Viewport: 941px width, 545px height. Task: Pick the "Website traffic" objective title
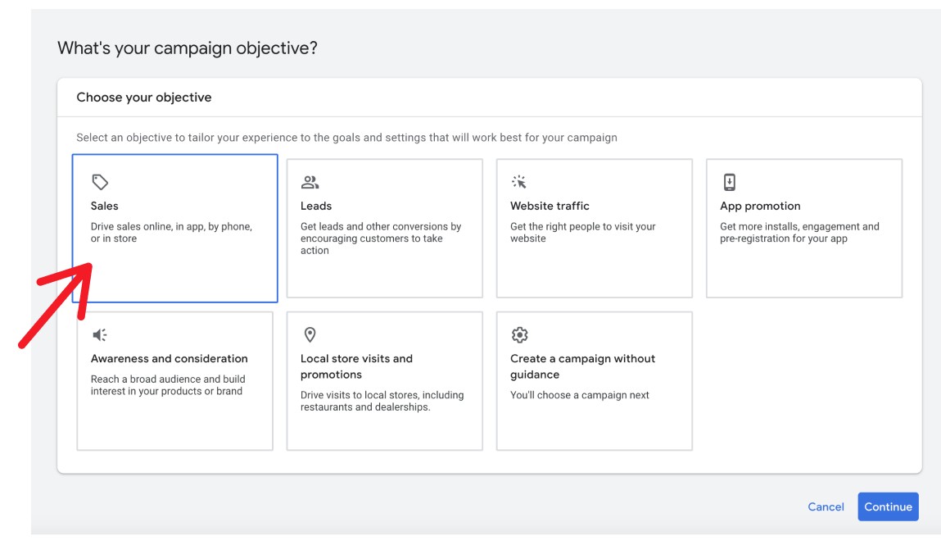[x=550, y=206]
